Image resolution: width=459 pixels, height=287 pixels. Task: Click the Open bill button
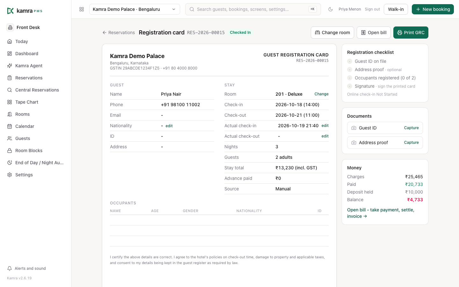point(374,33)
